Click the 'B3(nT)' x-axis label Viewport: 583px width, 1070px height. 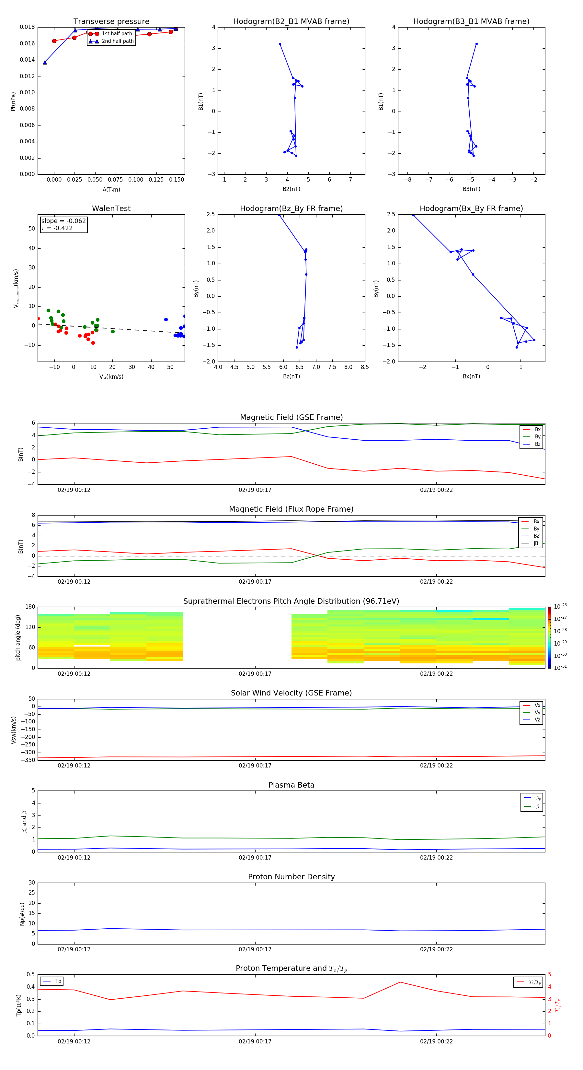(x=471, y=189)
